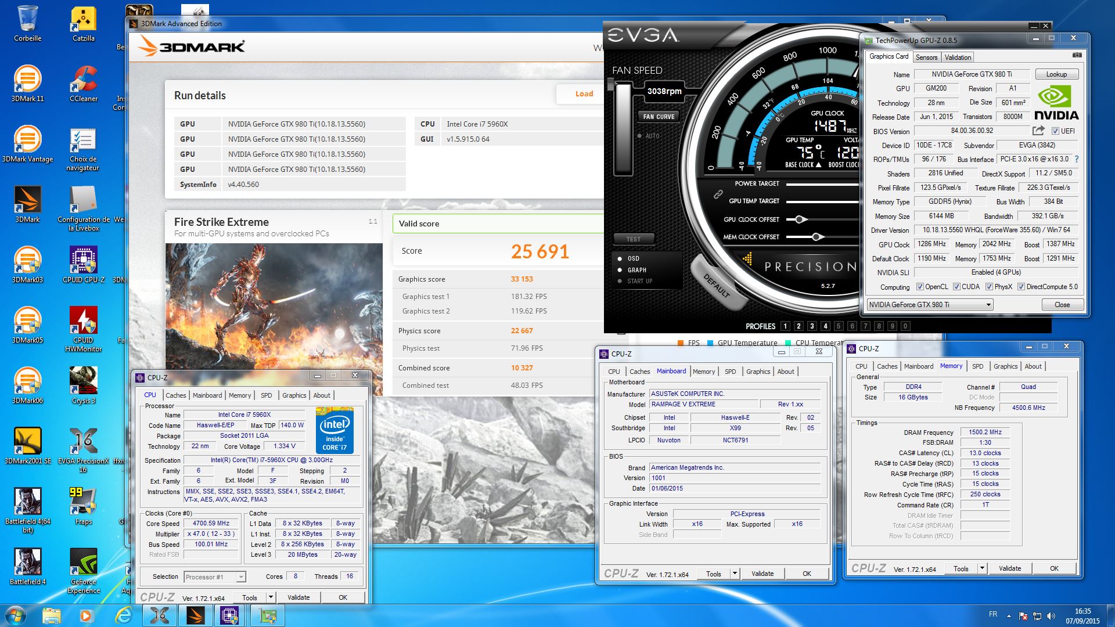Click GPU-Z screenshot camera icon
The height and width of the screenshot is (627, 1115).
point(1077,56)
